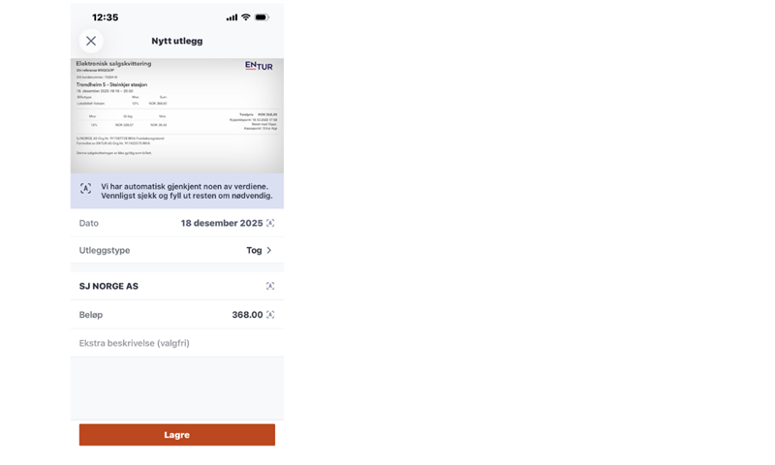The height and width of the screenshot is (465, 775).
Task: Edit the Beløp value 368.00
Action: coord(246,315)
